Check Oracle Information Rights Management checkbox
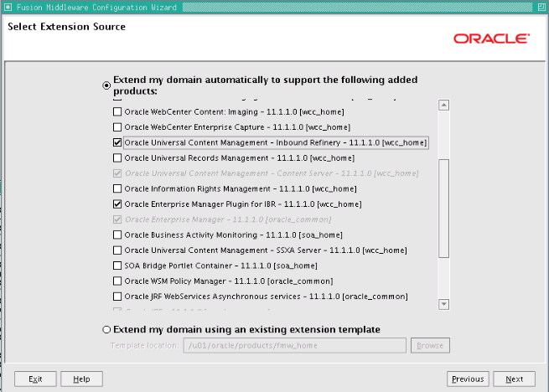 tap(117, 188)
